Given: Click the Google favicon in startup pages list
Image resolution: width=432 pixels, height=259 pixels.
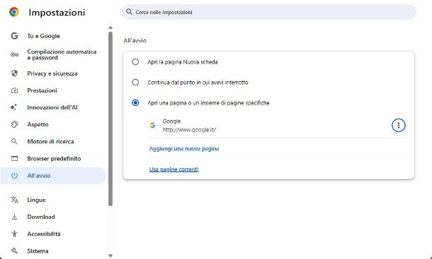Looking at the screenshot, I should (x=152, y=125).
